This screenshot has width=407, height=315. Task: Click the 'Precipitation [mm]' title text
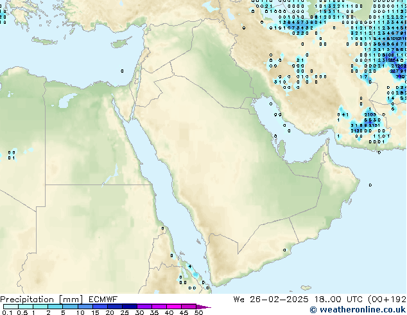tap(42, 300)
